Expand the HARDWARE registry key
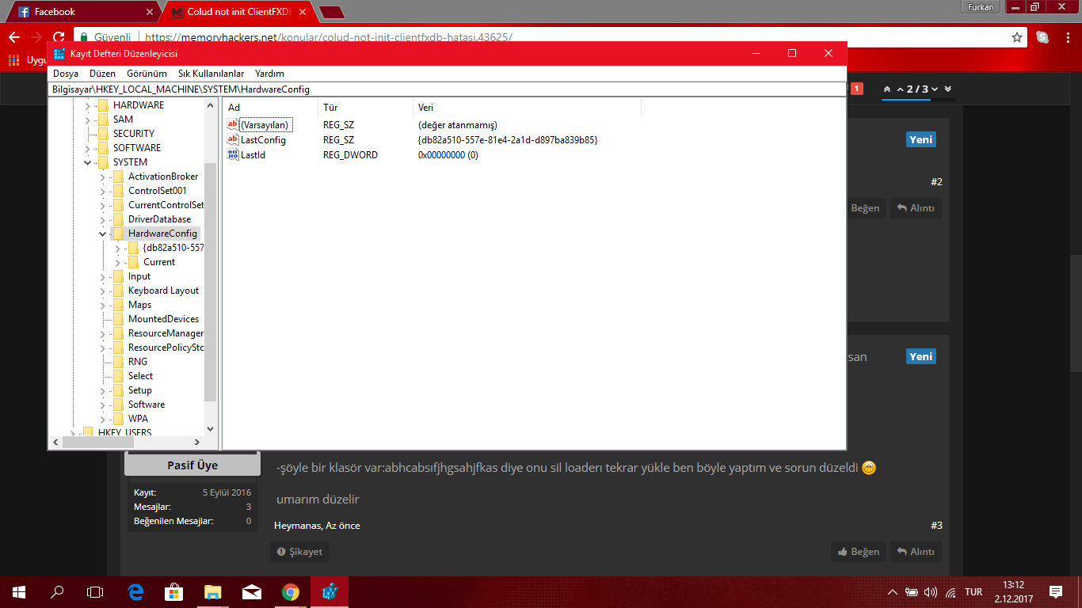The height and width of the screenshot is (608, 1082). pos(87,105)
